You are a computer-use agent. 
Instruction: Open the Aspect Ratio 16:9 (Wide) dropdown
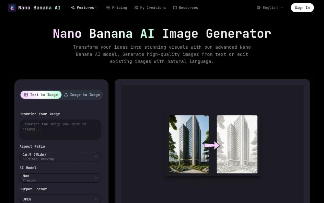[x=60, y=157]
